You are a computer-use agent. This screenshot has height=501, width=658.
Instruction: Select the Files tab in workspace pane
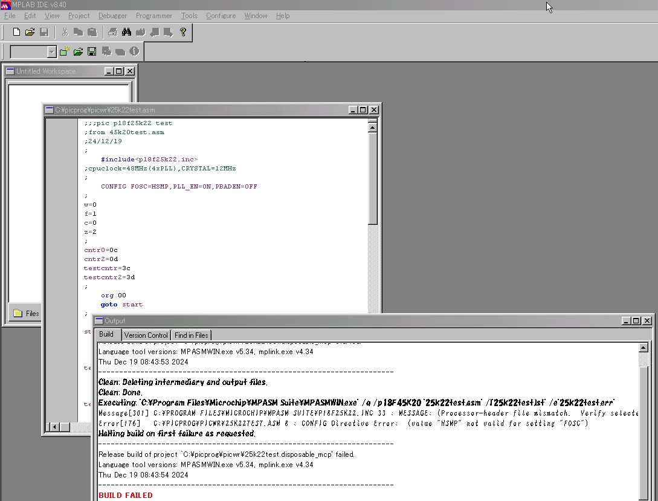26,314
